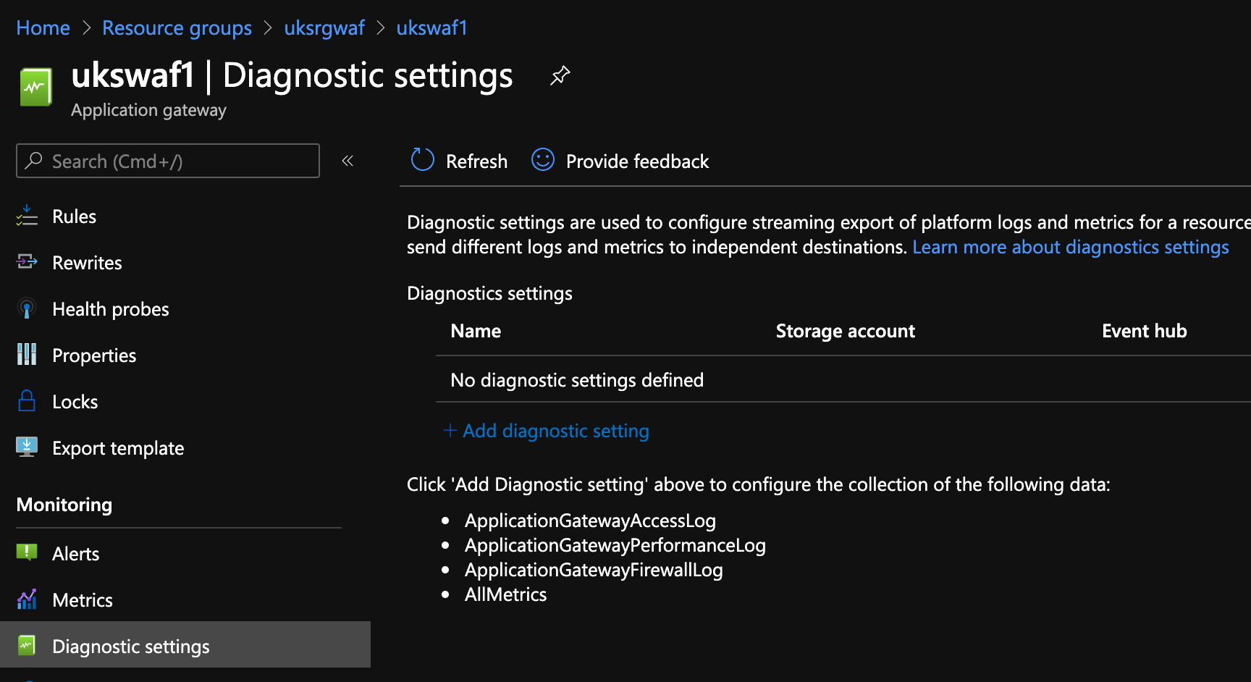The height and width of the screenshot is (682, 1251).
Task: Click the Export template icon
Action: pyautogui.click(x=27, y=447)
